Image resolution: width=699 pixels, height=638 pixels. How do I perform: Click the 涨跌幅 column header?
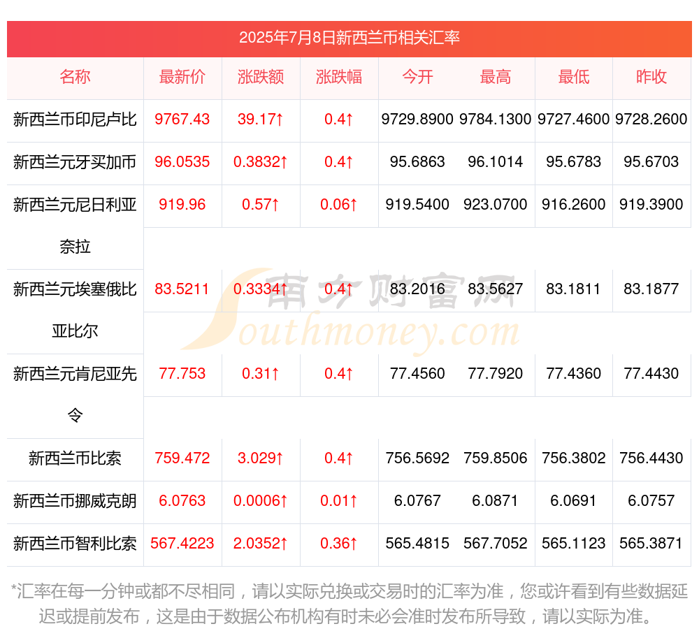click(339, 77)
